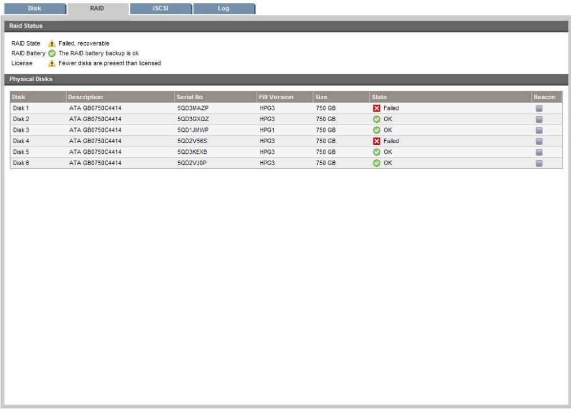Click the green OK icon for Disk 5
This screenshot has height=409, width=571.
(x=376, y=152)
